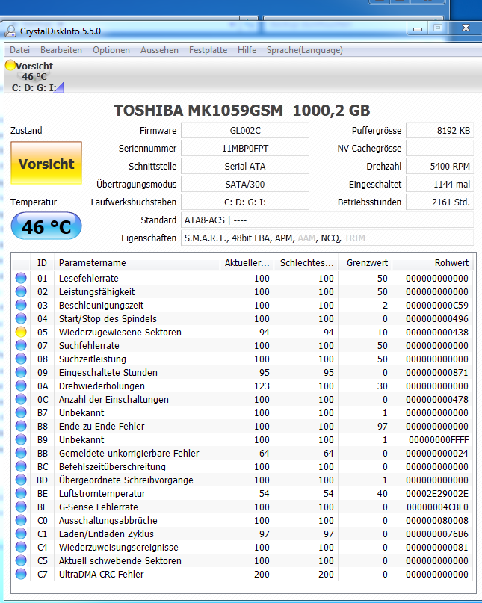Minimize the CrystalDiskInfo window
The width and height of the screenshot is (482, 603).
(x=418, y=28)
